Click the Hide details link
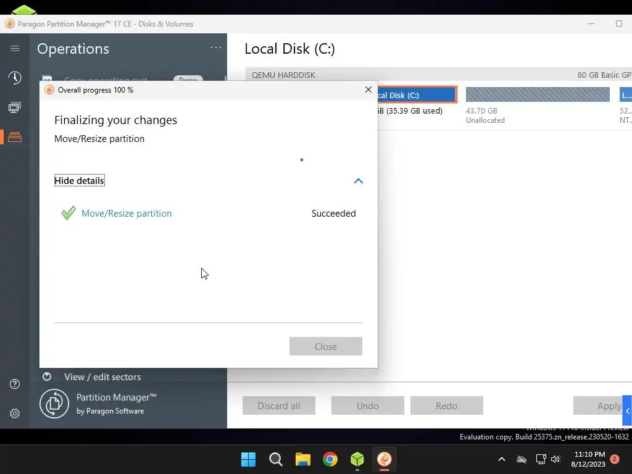This screenshot has height=474, width=632. coord(80,181)
